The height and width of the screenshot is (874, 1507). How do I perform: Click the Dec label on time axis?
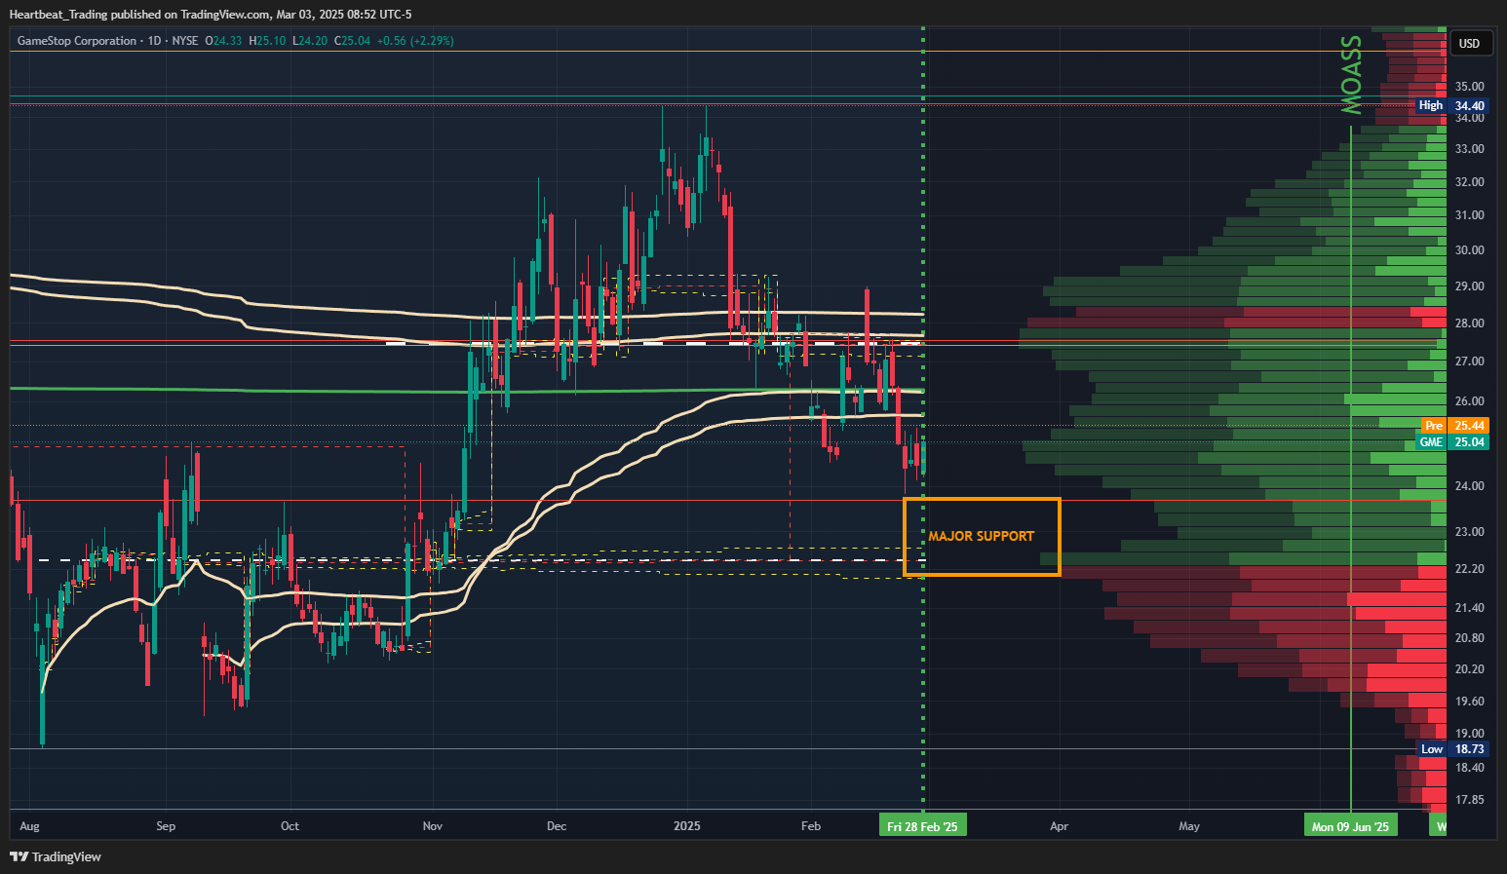click(557, 826)
